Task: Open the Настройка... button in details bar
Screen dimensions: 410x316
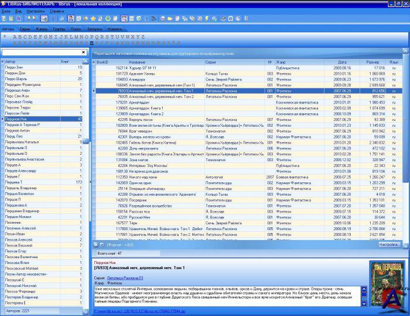Action: tap(389, 244)
